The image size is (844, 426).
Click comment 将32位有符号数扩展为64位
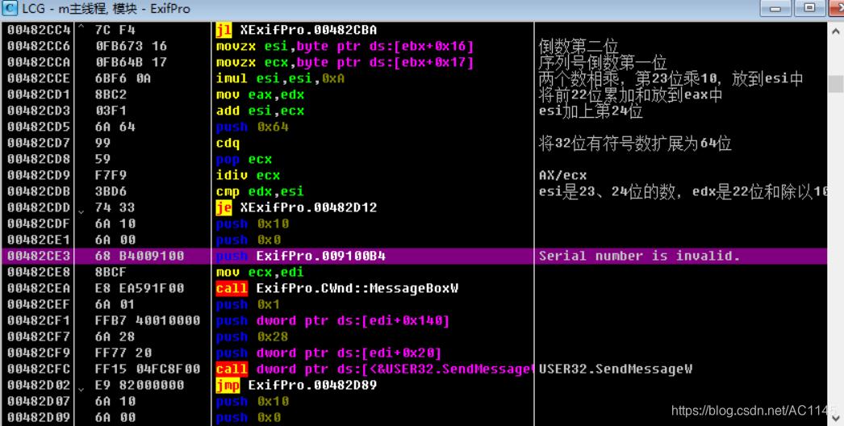pyautogui.click(x=635, y=144)
